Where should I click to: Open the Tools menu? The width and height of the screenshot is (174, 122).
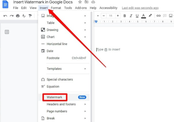coord(68,8)
